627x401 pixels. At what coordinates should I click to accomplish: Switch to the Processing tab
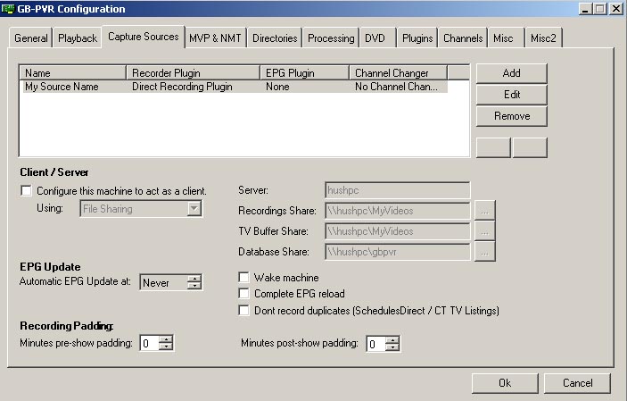click(x=331, y=38)
